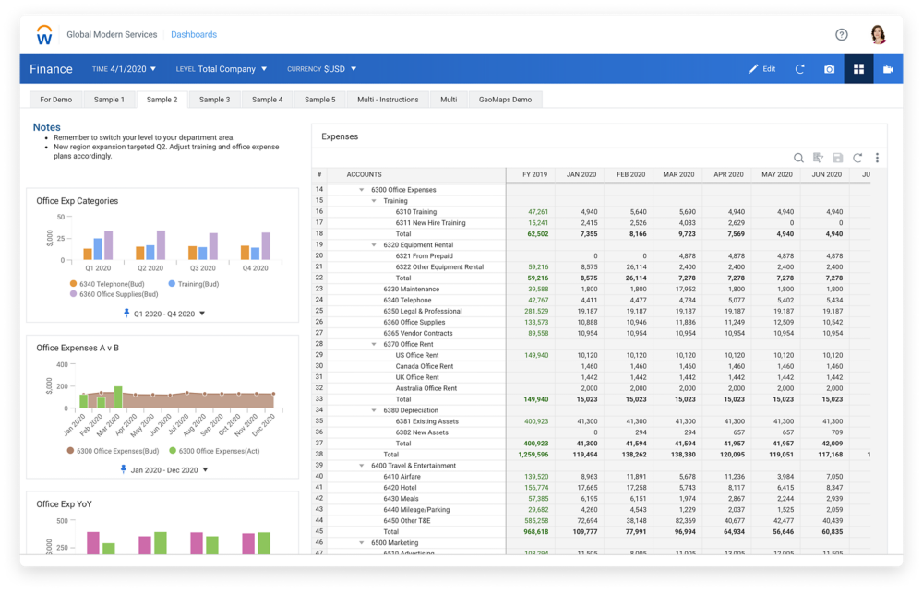Open the GeoMaps Demo tab
The width and height of the screenshot is (923, 592).
click(x=503, y=100)
